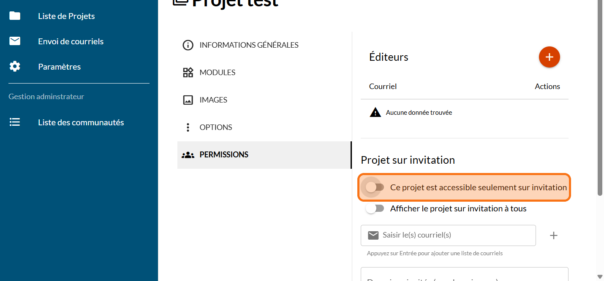Enable the invitation-only project access toggle

click(x=375, y=187)
